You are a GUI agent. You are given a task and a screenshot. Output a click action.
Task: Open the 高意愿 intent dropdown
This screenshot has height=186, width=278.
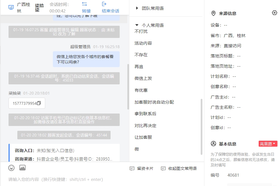point(268,144)
